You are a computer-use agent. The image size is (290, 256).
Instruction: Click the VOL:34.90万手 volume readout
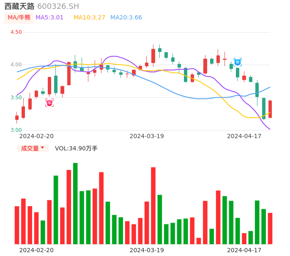click(x=76, y=148)
